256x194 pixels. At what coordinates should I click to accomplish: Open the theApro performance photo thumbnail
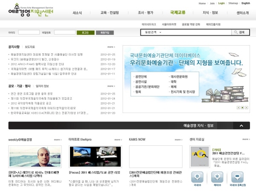point(95,156)
